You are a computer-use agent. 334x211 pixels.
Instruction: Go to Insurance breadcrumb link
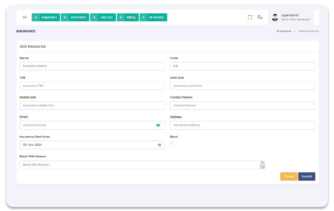point(284,31)
